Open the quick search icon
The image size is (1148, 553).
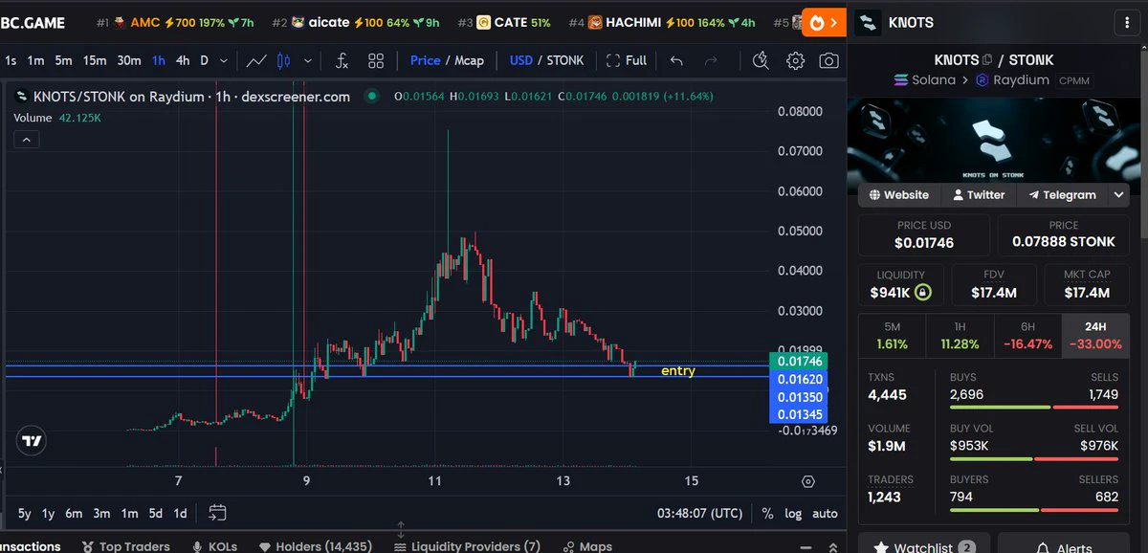coord(762,60)
